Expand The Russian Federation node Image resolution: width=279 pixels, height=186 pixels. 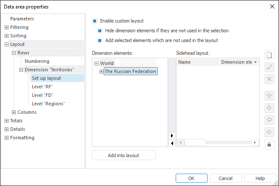point(102,72)
